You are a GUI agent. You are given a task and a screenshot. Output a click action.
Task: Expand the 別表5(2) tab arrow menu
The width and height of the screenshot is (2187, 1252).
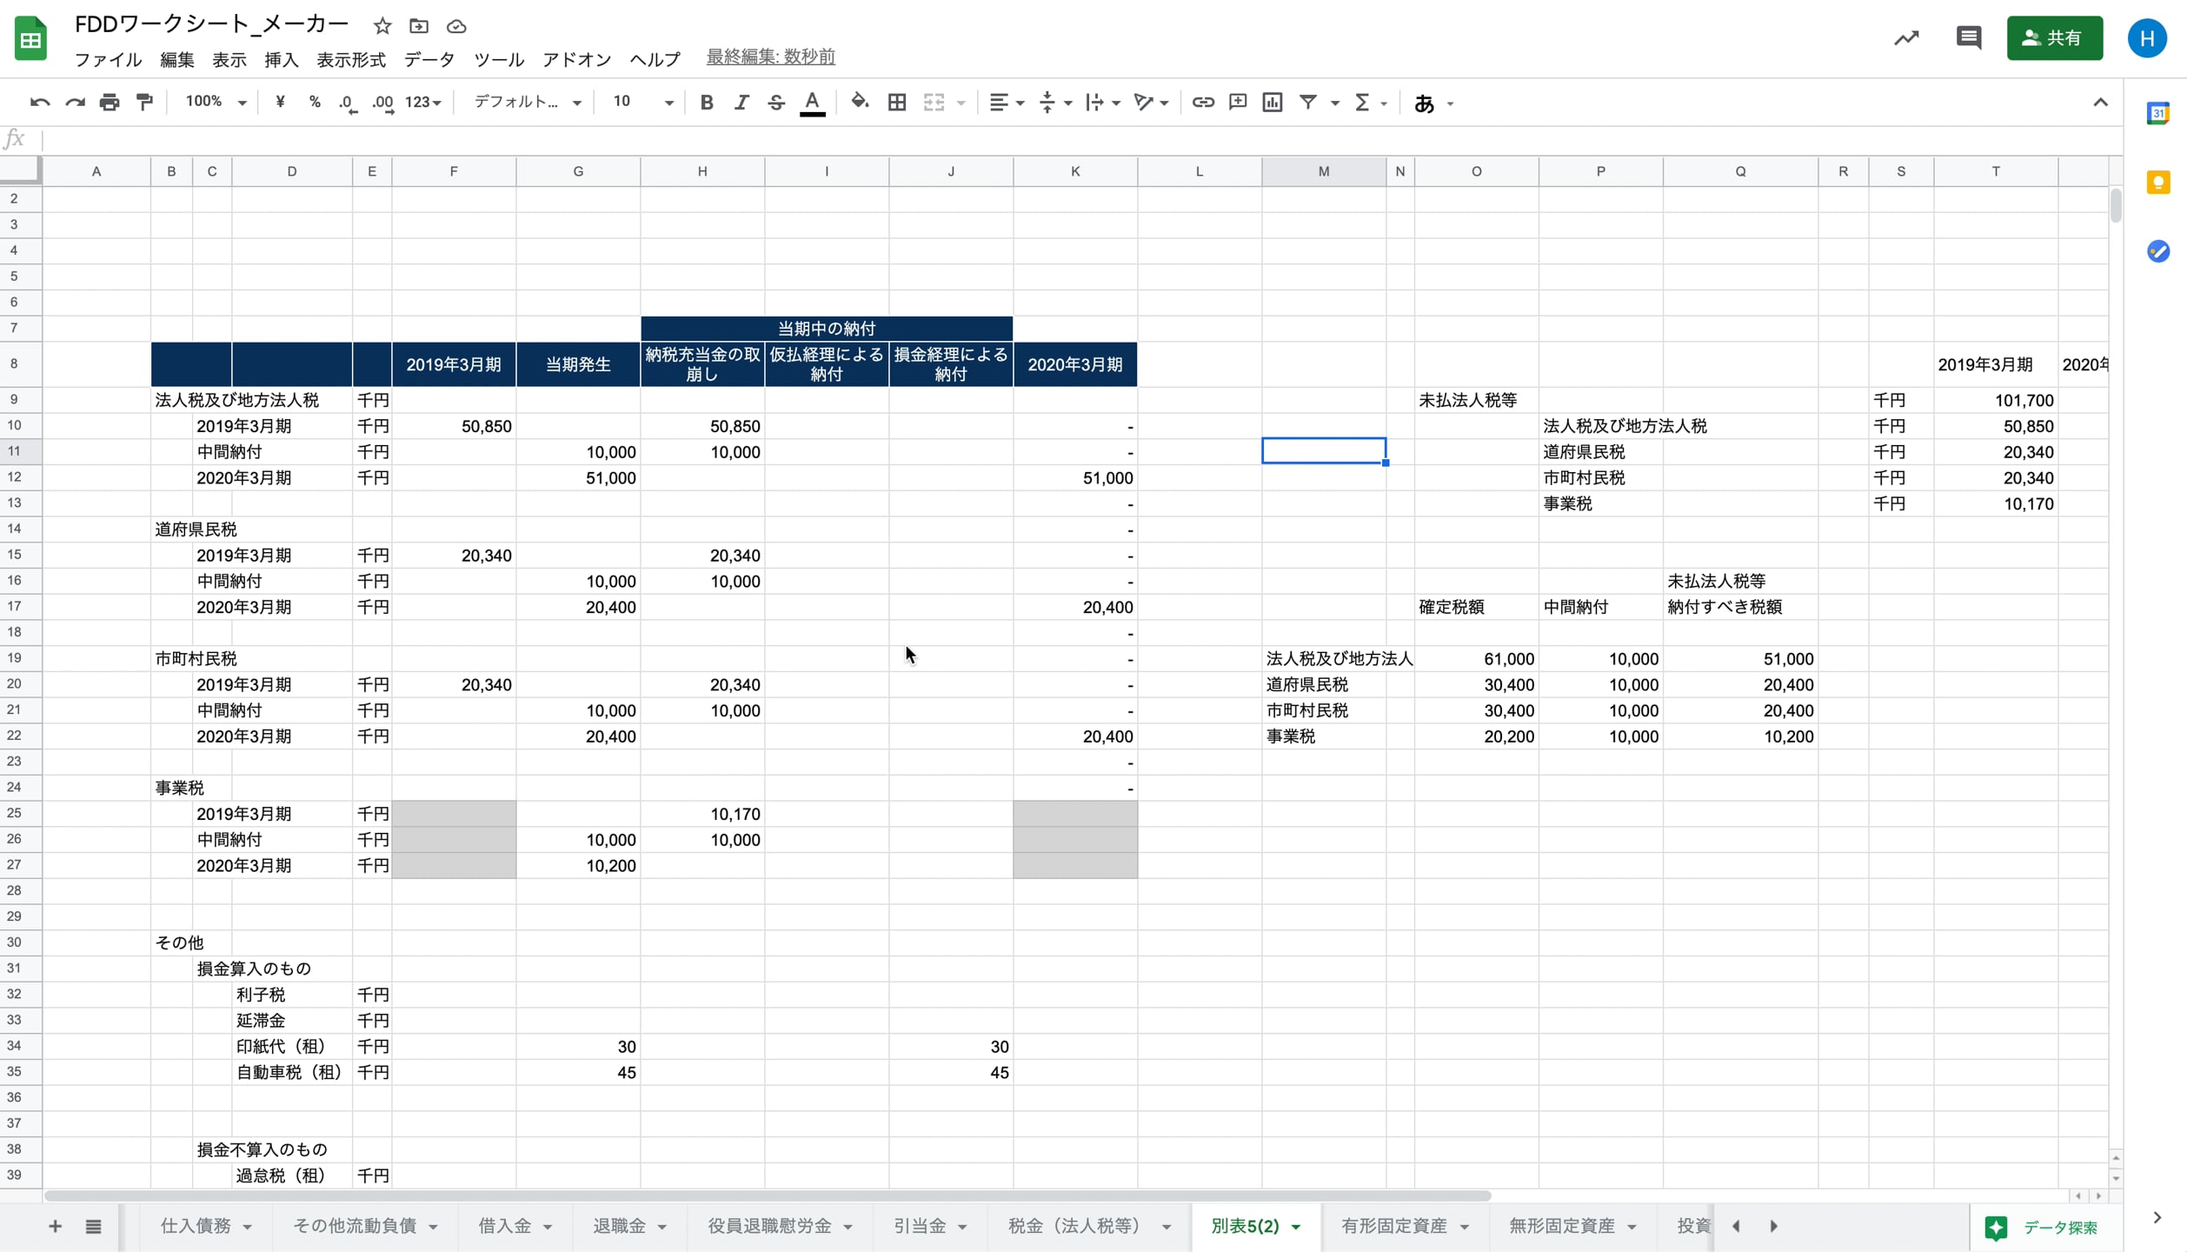[1296, 1227]
